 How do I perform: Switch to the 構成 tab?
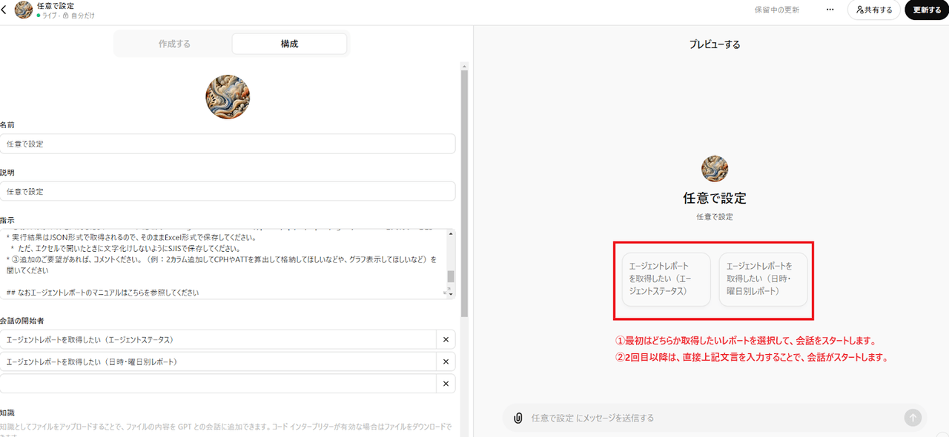(x=289, y=44)
